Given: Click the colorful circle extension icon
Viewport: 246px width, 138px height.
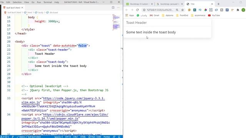Looking at the screenshot, I should point(205,10).
